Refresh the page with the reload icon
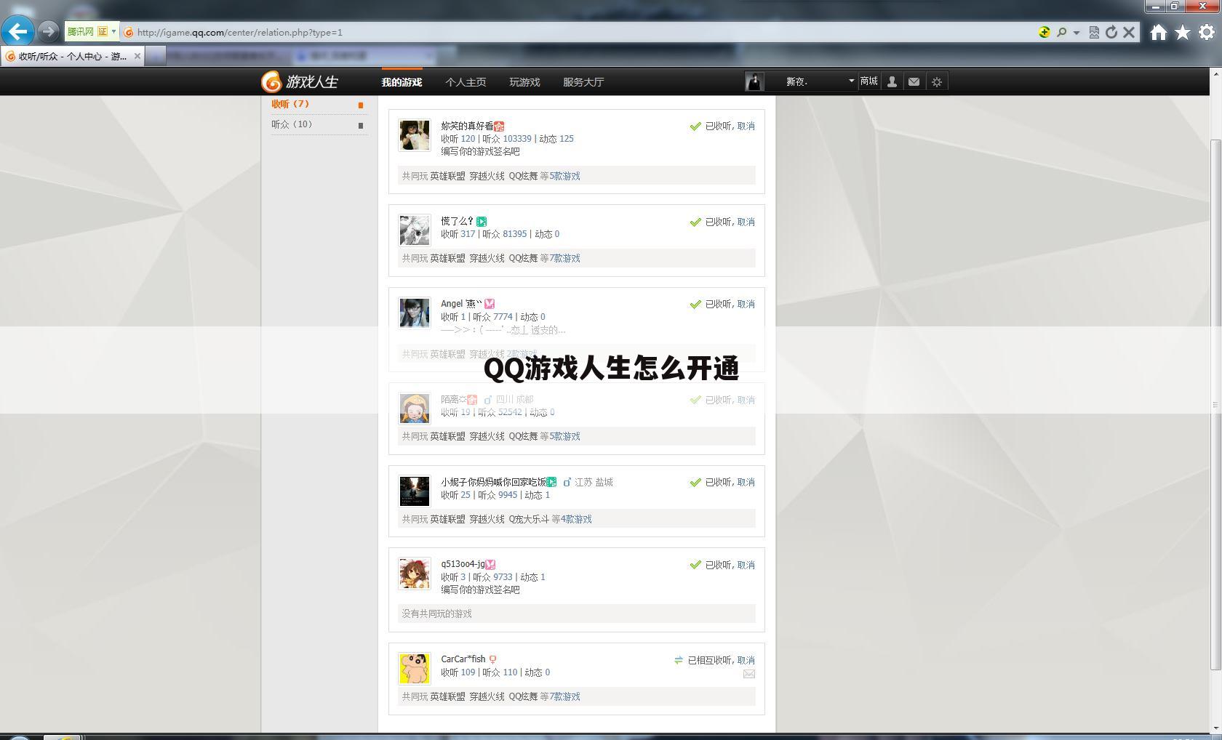 pyautogui.click(x=1111, y=32)
